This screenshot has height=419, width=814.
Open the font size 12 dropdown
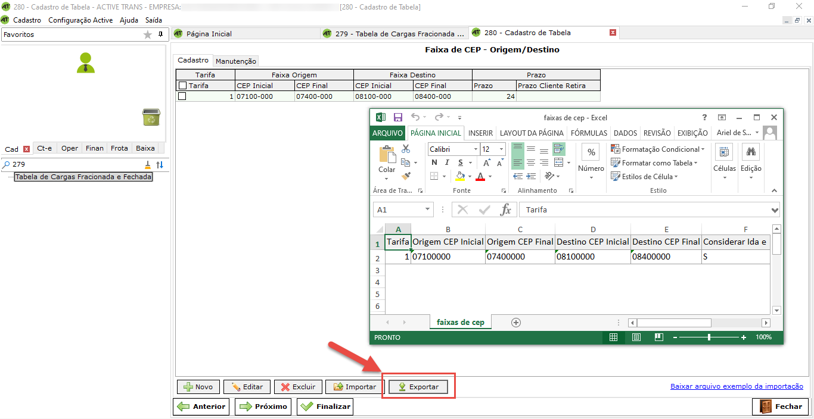(x=502, y=149)
